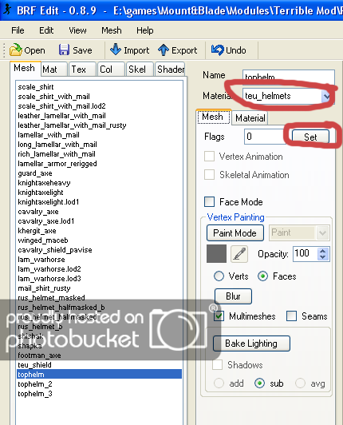Choose the sub radio option

tap(259, 383)
